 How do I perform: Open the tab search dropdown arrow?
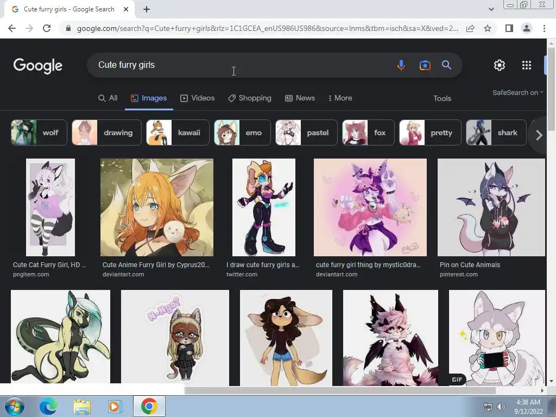pos(491,9)
